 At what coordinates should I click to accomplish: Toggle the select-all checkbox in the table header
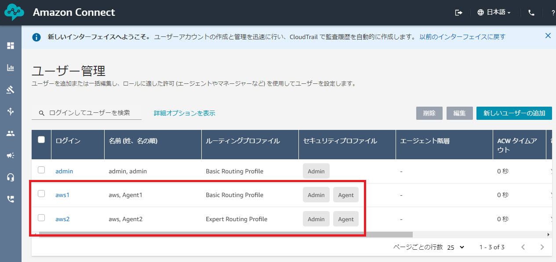41,140
